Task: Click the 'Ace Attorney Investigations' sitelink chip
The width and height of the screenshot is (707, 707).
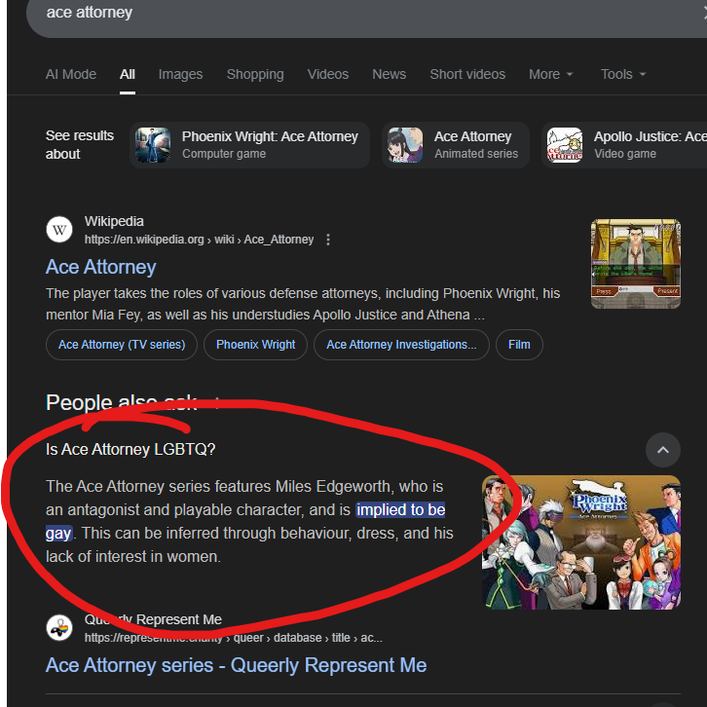Action: 401,345
